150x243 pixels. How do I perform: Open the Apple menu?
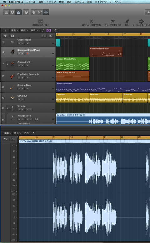4,2
